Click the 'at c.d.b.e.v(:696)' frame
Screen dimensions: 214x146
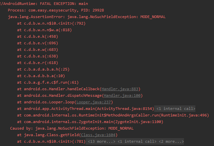coord(38,43)
